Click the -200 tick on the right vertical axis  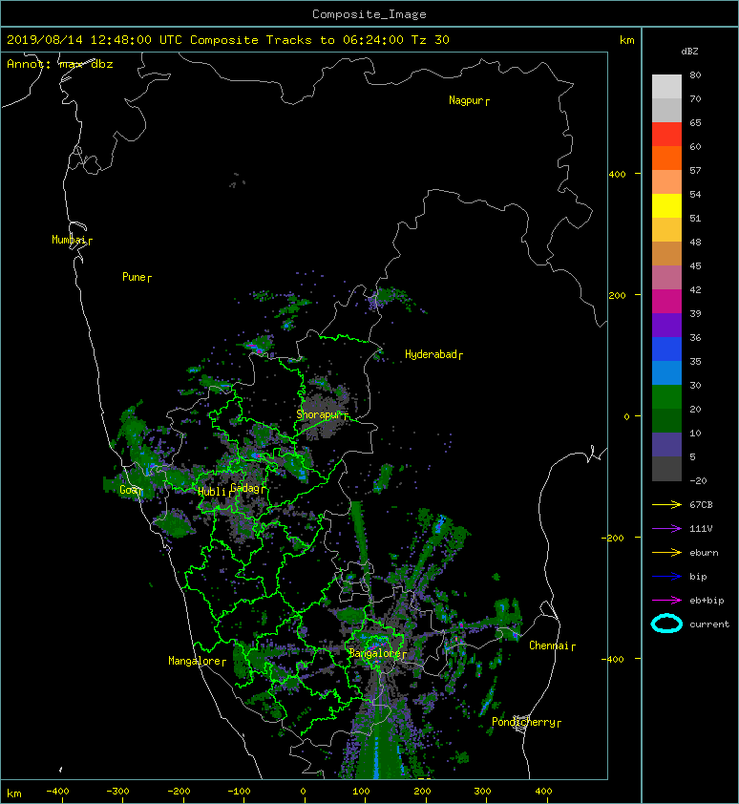tap(614, 538)
